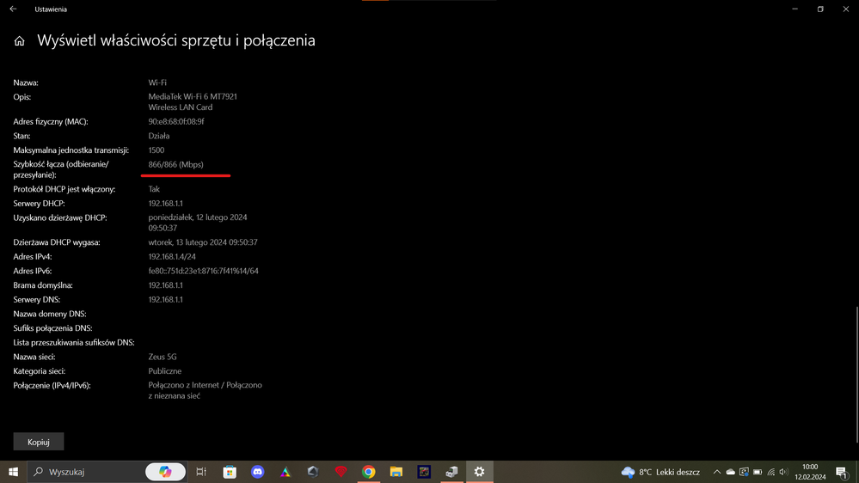Click the vertical scrollbar of the Settings page
Viewport: 859px width, 483px height.
point(856,374)
